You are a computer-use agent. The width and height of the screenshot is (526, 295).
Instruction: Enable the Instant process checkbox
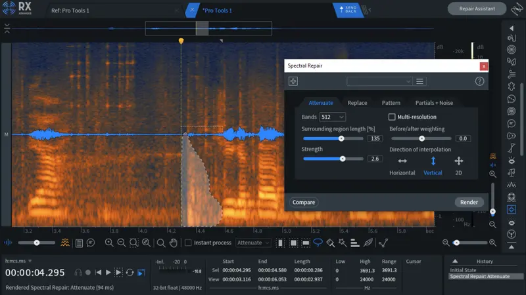(188, 243)
